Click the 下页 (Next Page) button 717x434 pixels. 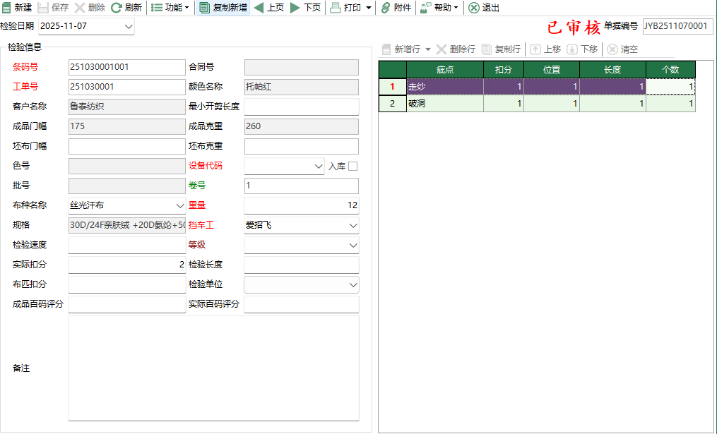click(304, 8)
